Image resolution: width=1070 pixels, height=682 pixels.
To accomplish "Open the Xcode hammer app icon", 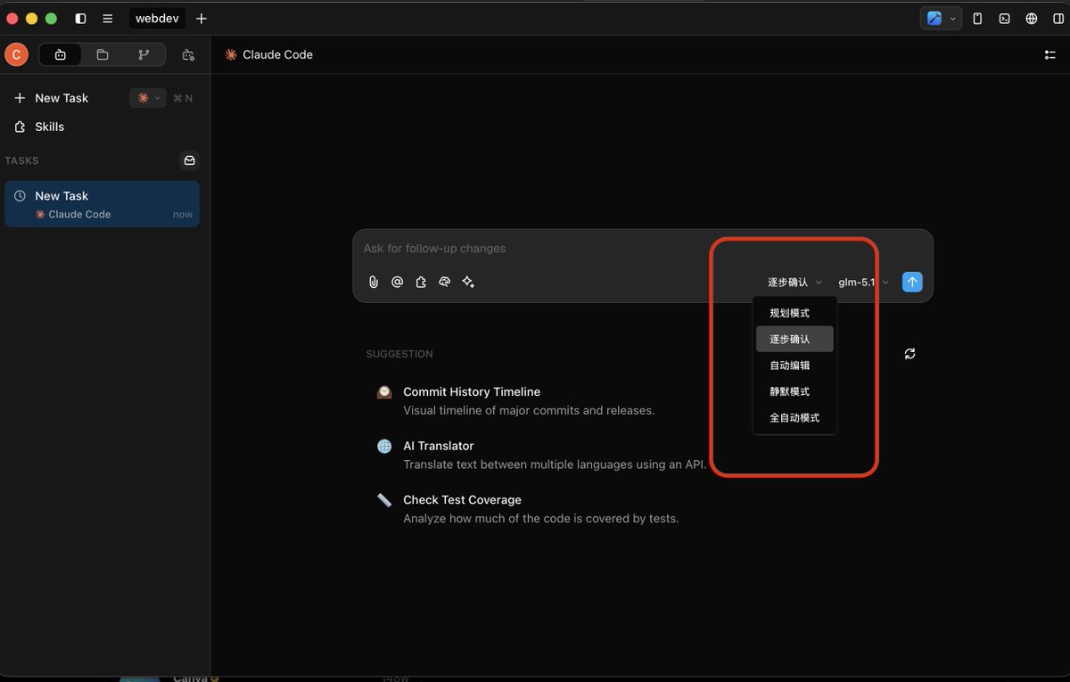I will tap(934, 18).
